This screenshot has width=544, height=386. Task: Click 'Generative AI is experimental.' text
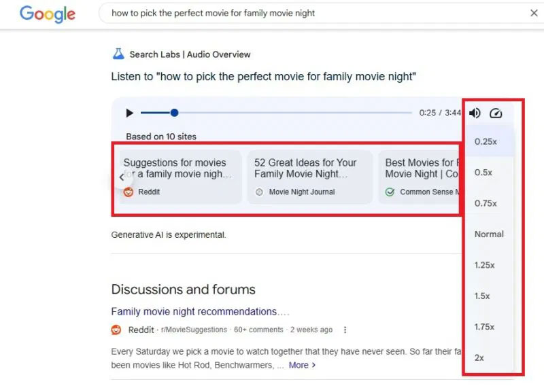169,234
